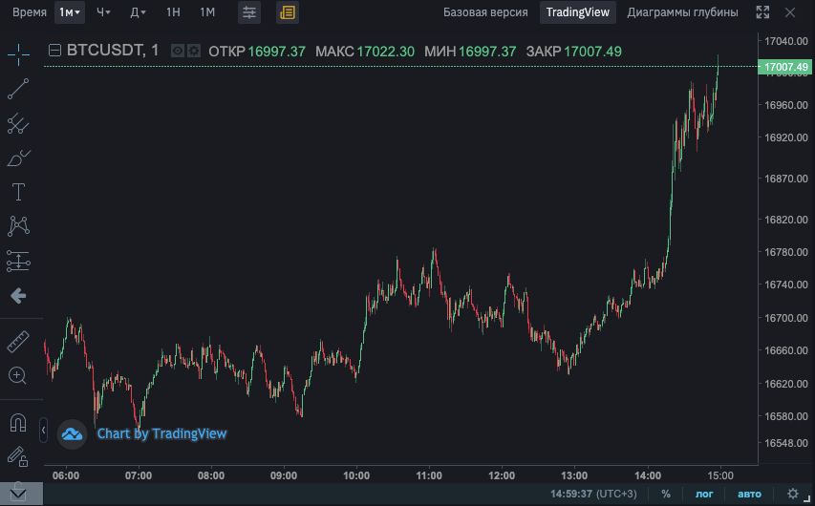Open Chart by TradingView link
This screenshot has height=506, width=815.
point(161,433)
